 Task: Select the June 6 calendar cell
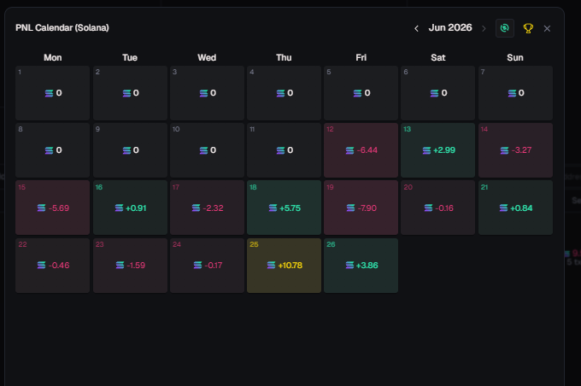point(438,93)
